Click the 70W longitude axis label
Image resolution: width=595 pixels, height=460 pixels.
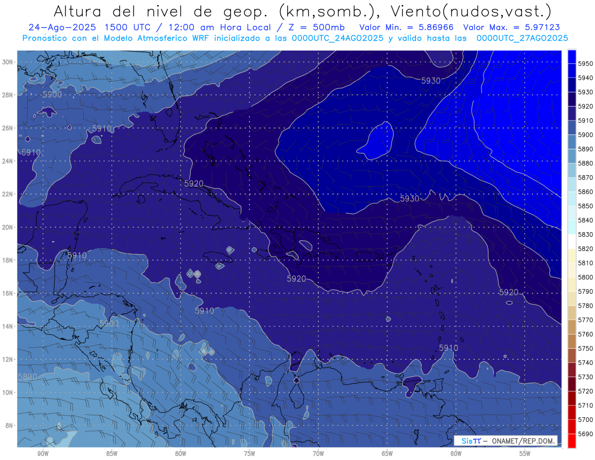click(318, 454)
